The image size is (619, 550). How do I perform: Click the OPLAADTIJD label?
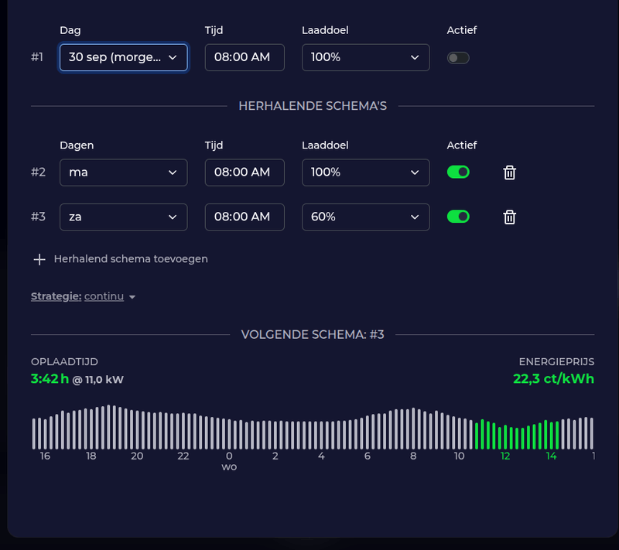[x=64, y=362]
